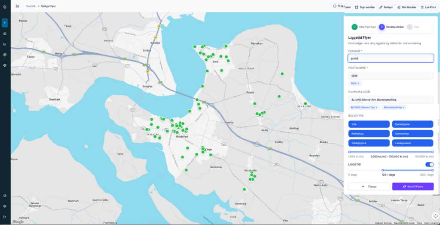Open the Postnumre selection field
The height and width of the screenshot is (225, 440).
click(x=391, y=76)
